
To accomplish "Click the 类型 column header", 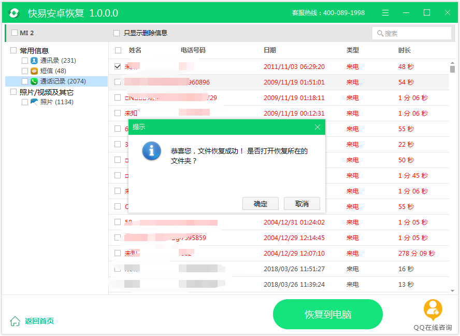I will (353, 50).
